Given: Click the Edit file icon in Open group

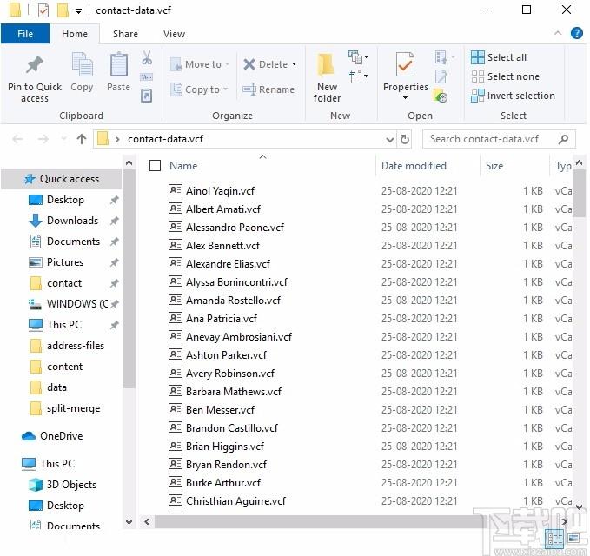Looking at the screenshot, I should point(441,76).
